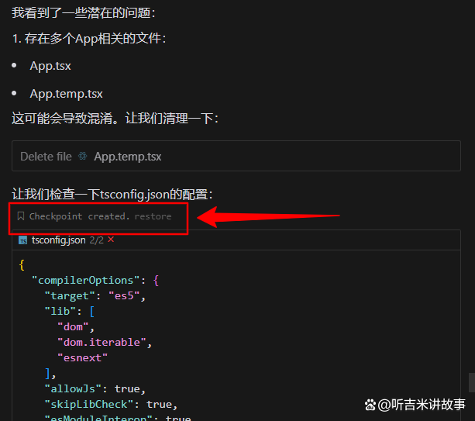This screenshot has width=475, height=421.
Task: Click the TS file icon for tsconfig.json
Action: point(23,240)
